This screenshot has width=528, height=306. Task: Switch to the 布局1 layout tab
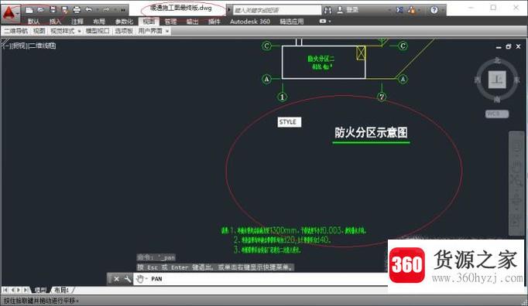click(x=62, y=290)
